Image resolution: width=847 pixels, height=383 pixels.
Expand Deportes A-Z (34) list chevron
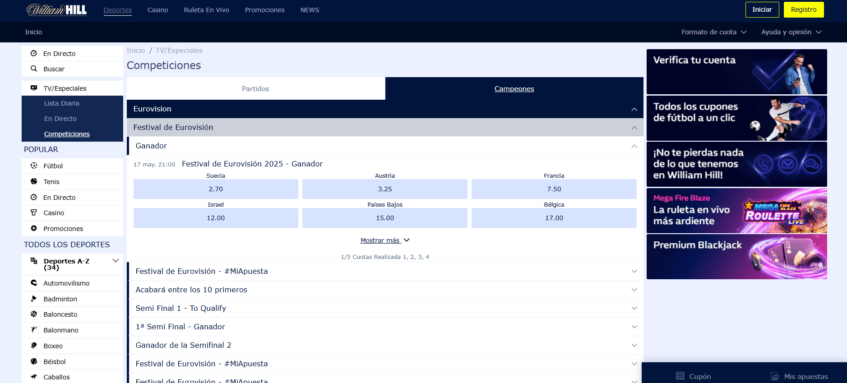pos(116,261)
